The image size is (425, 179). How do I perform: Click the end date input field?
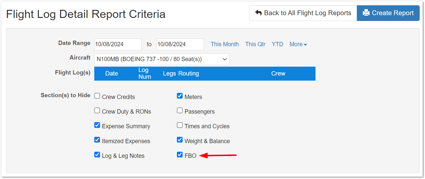click(x=180, y=44)
